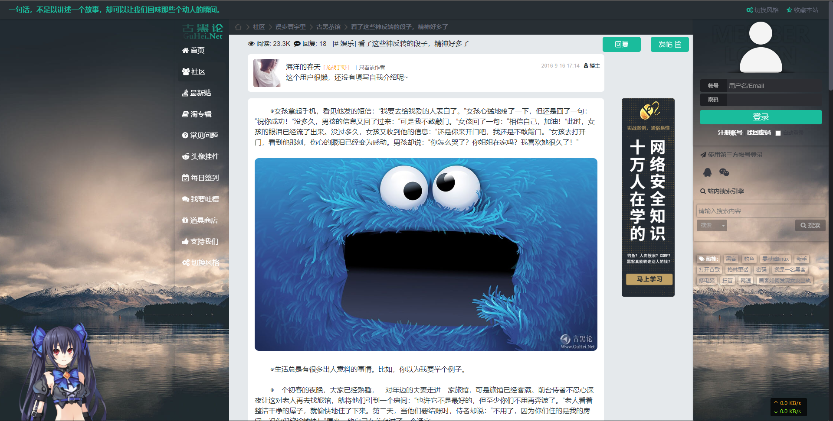
Task: Go to 社区 in the breadcrumb
Action: click(259, 27)
